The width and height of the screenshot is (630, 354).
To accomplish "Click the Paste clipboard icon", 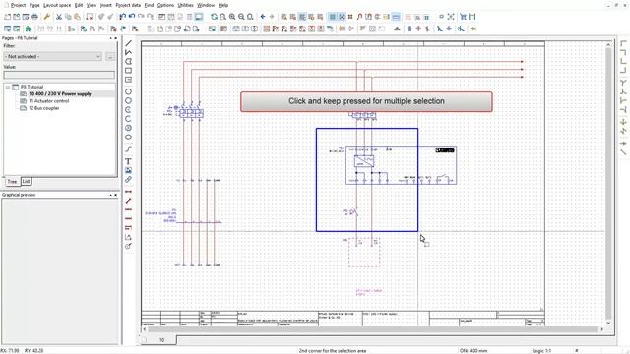I will [x=77, y=17].
